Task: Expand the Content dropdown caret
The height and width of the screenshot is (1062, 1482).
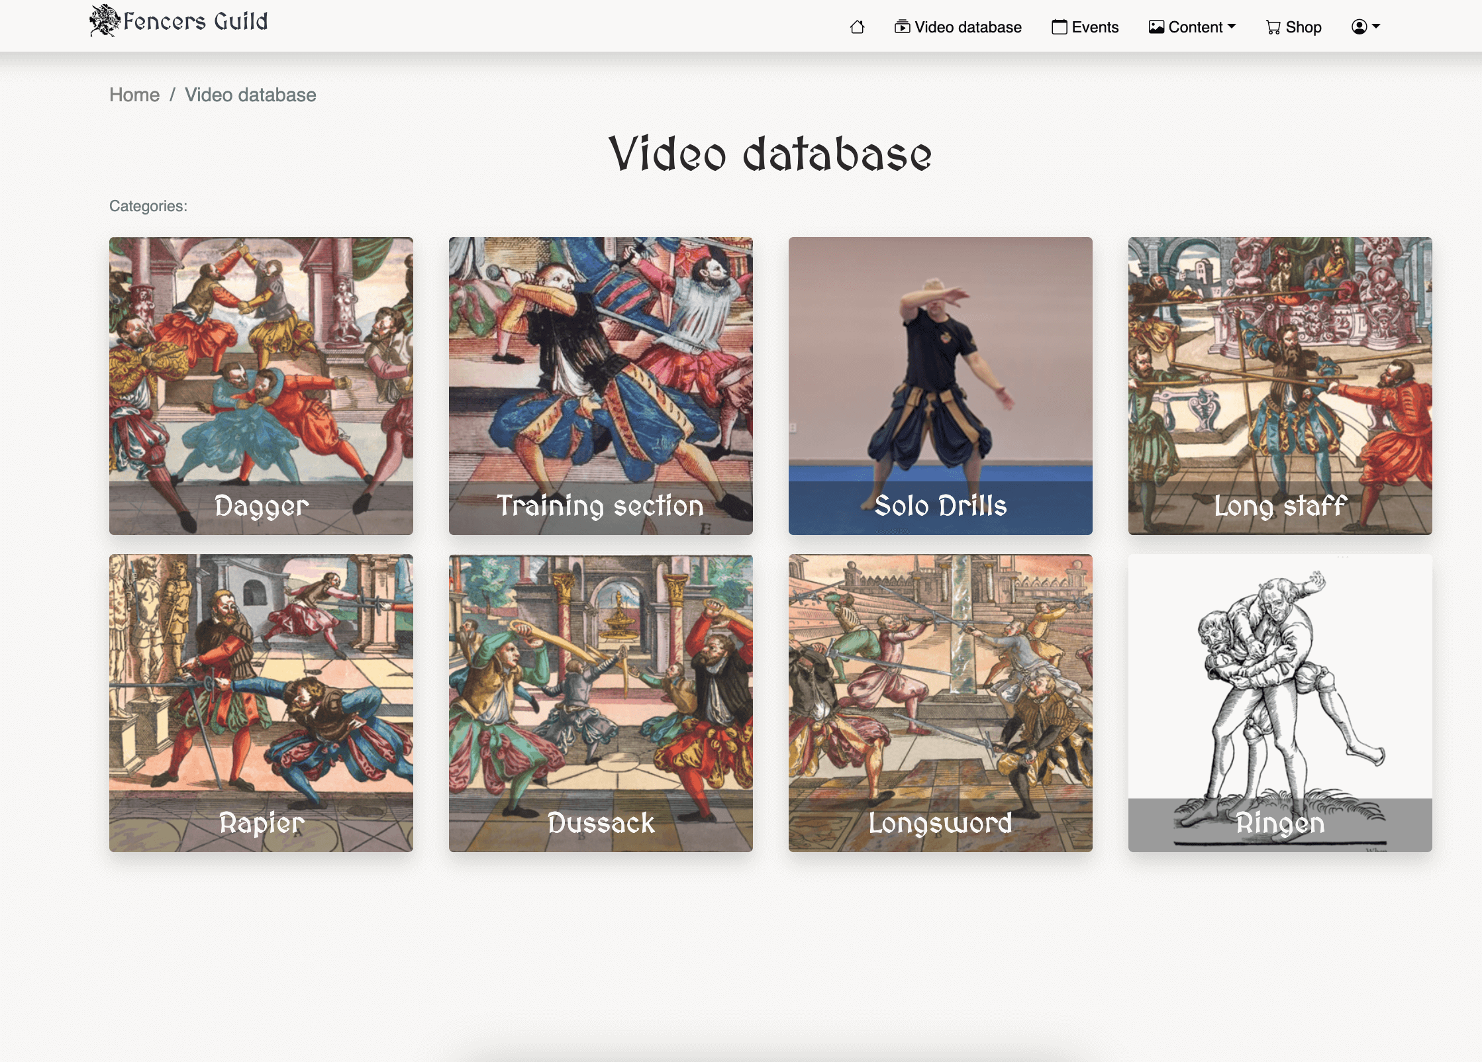Action: click(x=1232, y=26)
